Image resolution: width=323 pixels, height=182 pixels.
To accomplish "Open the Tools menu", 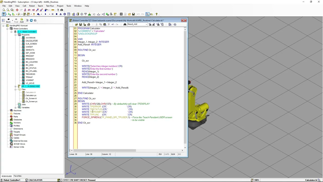I will 69,6.
